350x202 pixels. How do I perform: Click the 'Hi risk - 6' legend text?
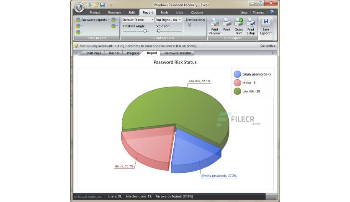click(249, 83)
